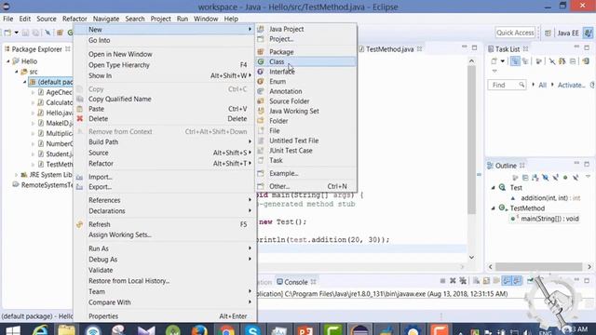Expand the Run As submenu arrow
This screenshot has width=596, height=335.
250,248
